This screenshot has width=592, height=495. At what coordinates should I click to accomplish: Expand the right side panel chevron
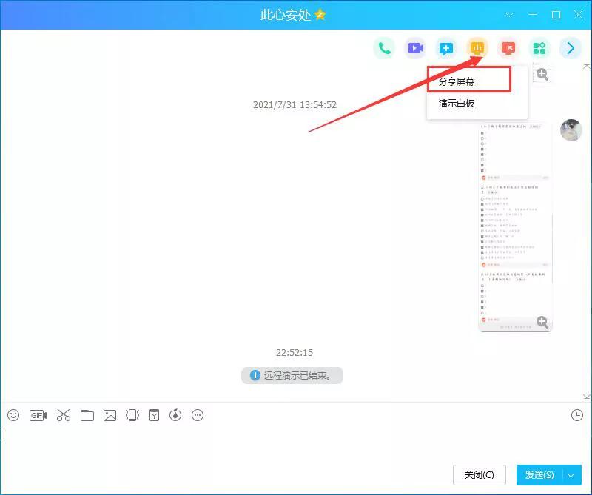tap(570, 48)
